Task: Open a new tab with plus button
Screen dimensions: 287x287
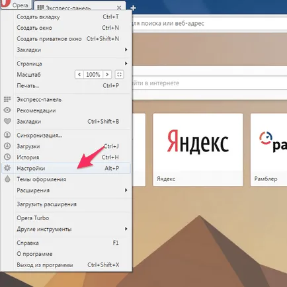Action: pos(133,8)
